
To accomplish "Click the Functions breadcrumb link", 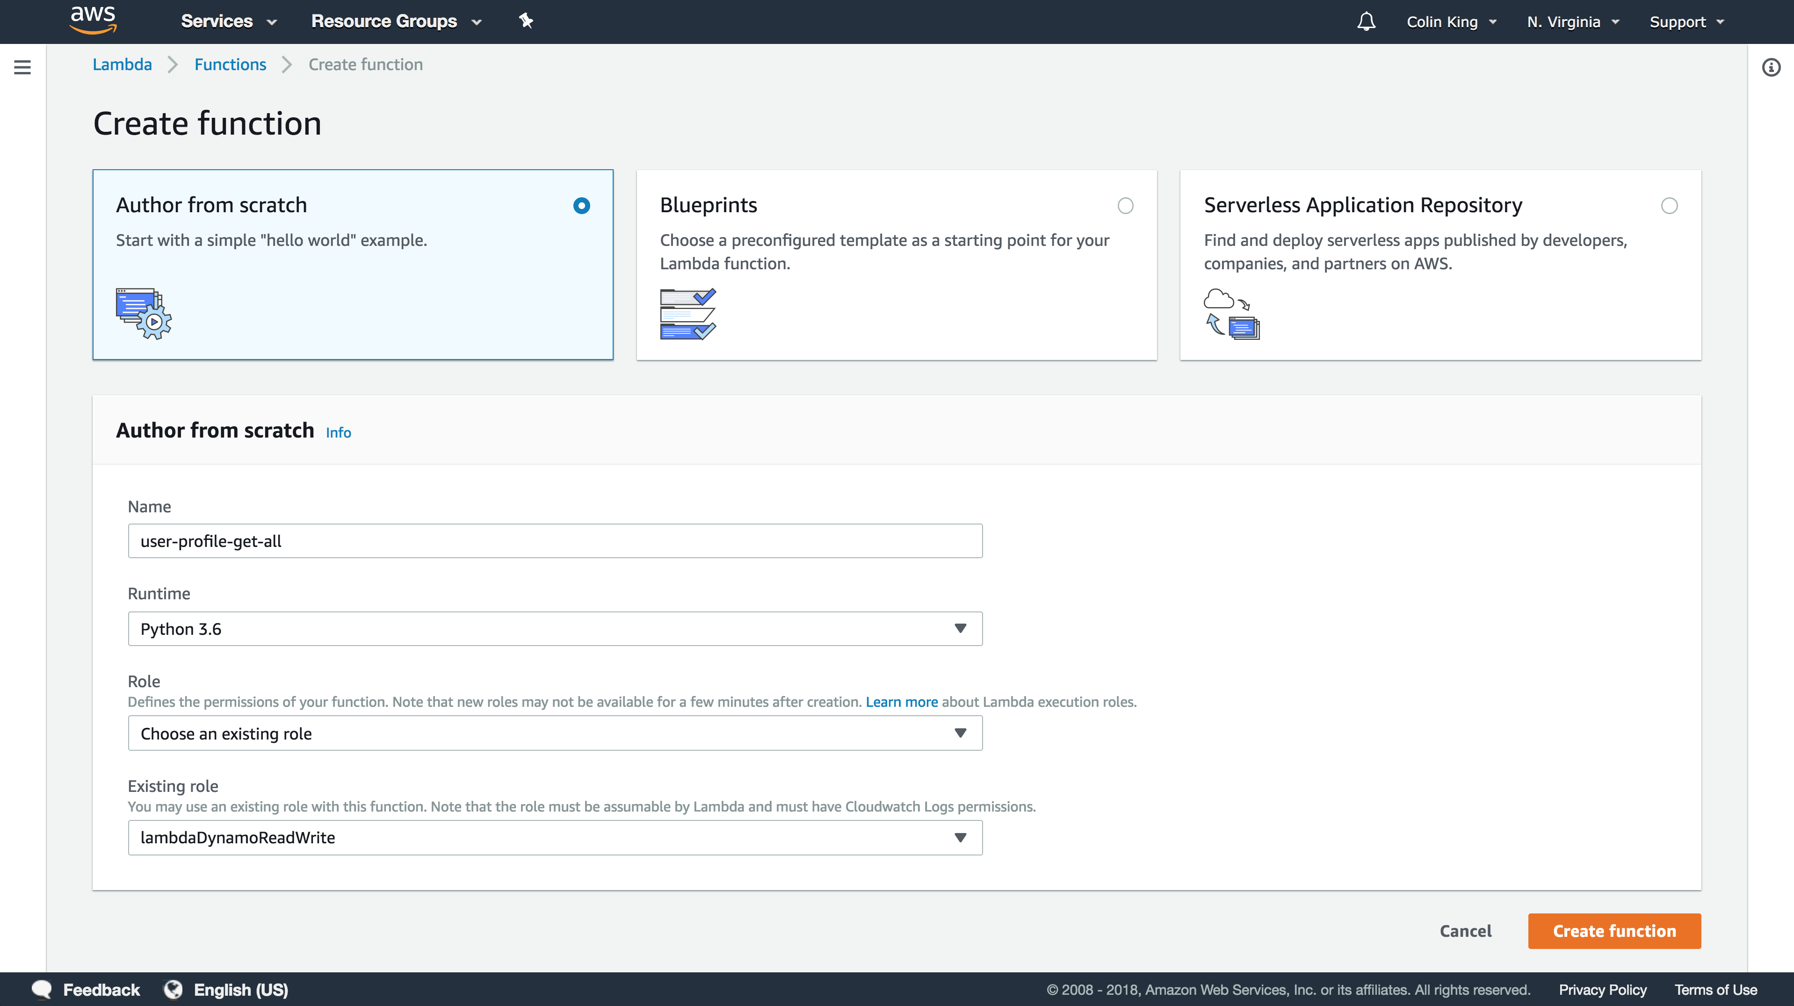I will (230, 65).
